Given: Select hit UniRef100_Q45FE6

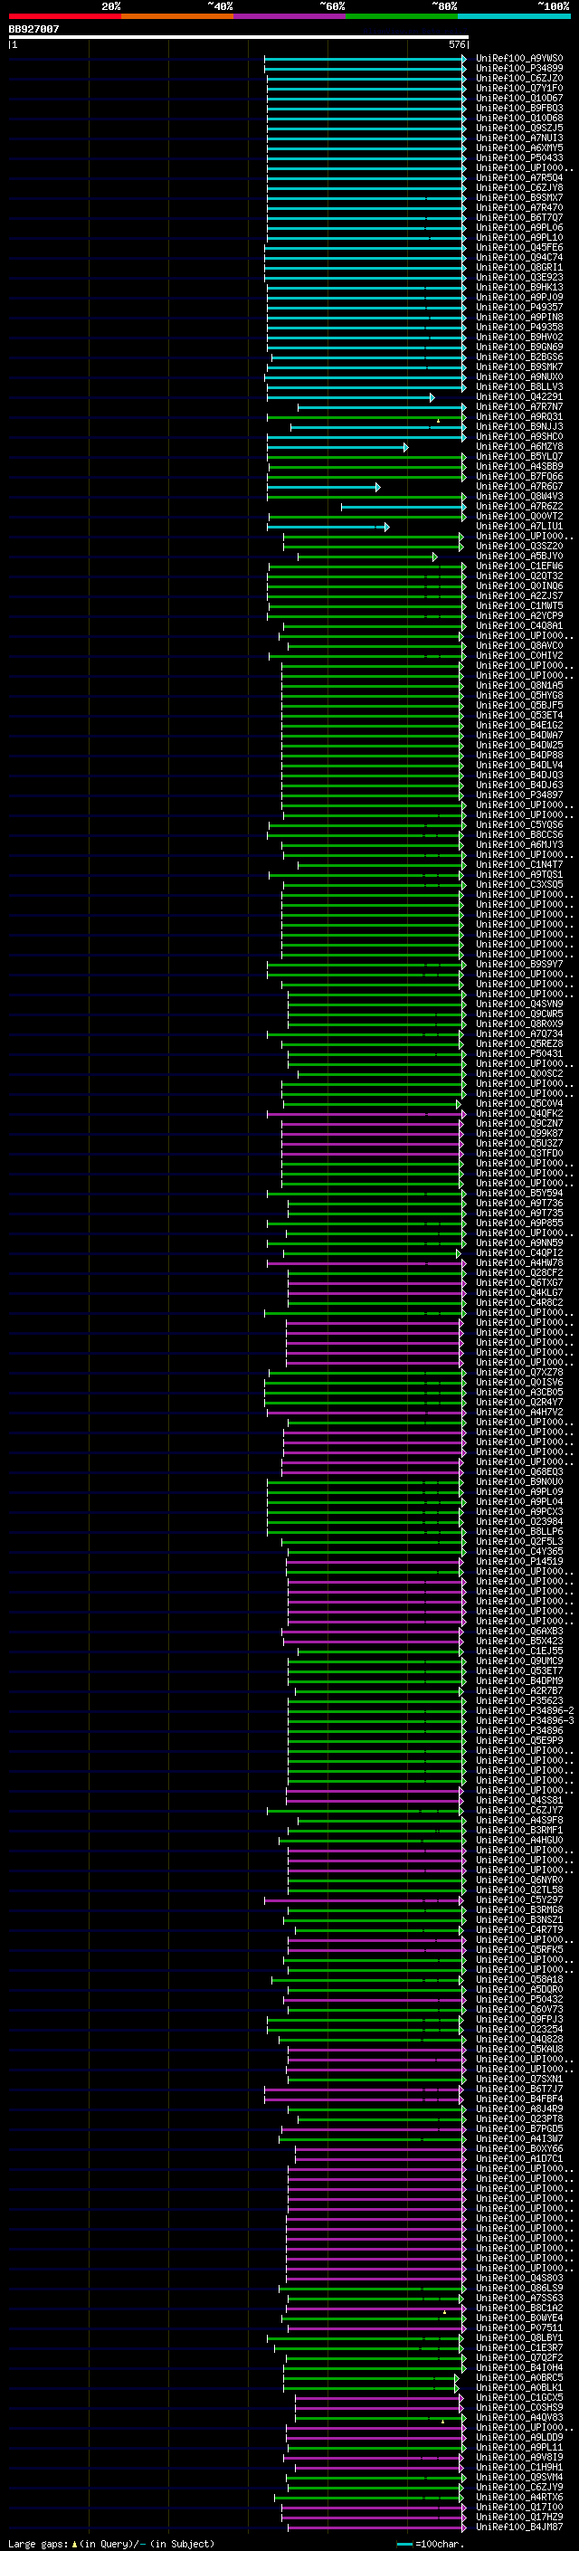Looking at the screenshot, I should pos(518,248).
